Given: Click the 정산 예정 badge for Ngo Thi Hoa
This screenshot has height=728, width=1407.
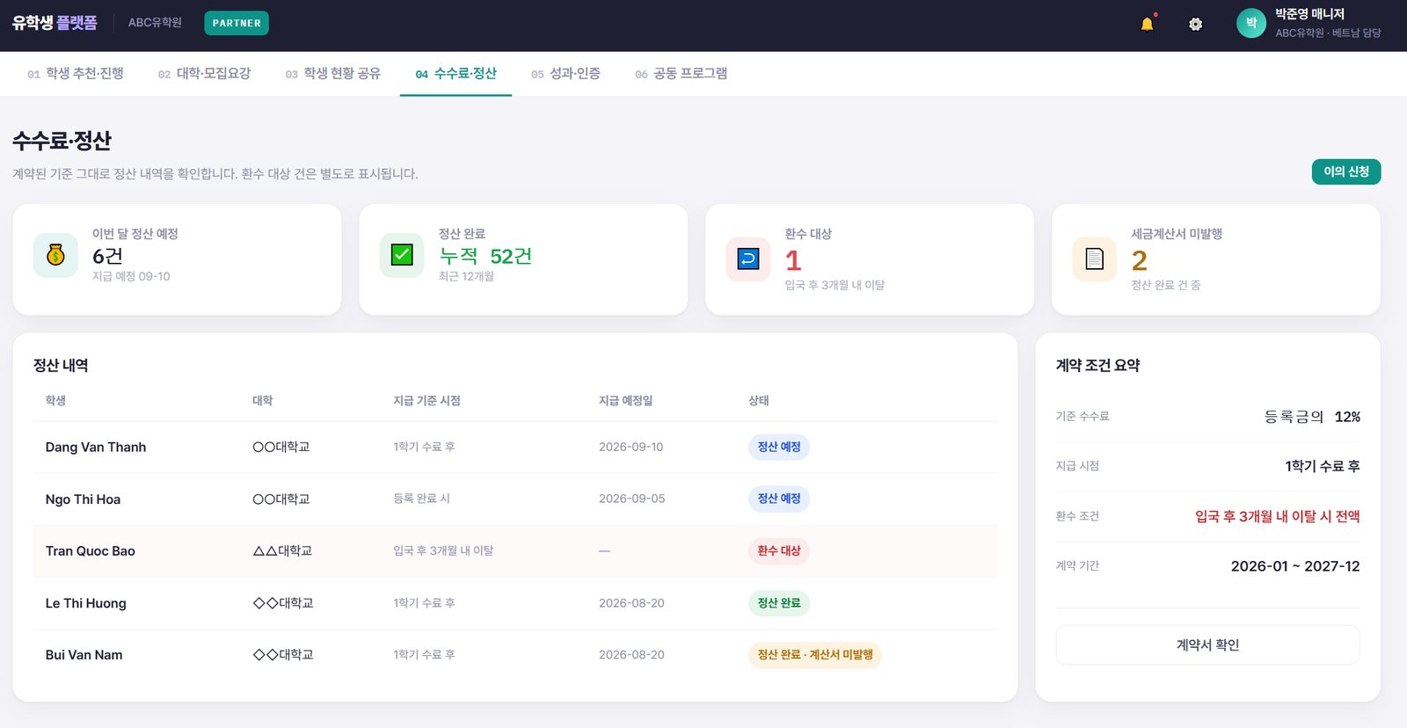Looking at the screenshot, I should [779, 499].
